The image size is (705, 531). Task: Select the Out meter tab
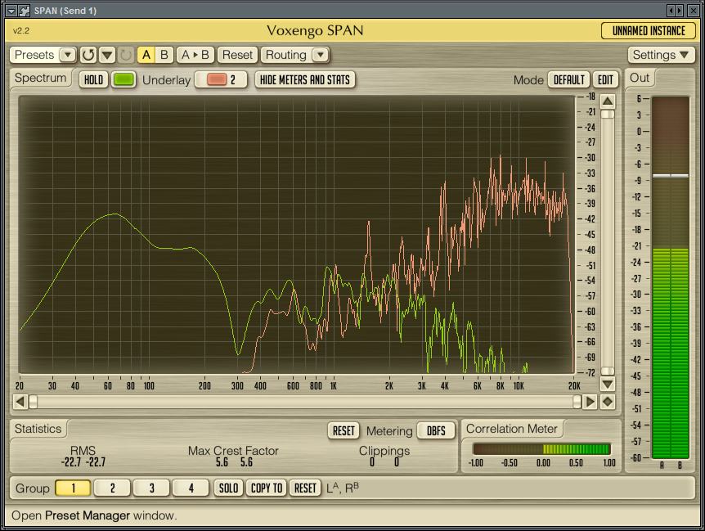point(640,78)
